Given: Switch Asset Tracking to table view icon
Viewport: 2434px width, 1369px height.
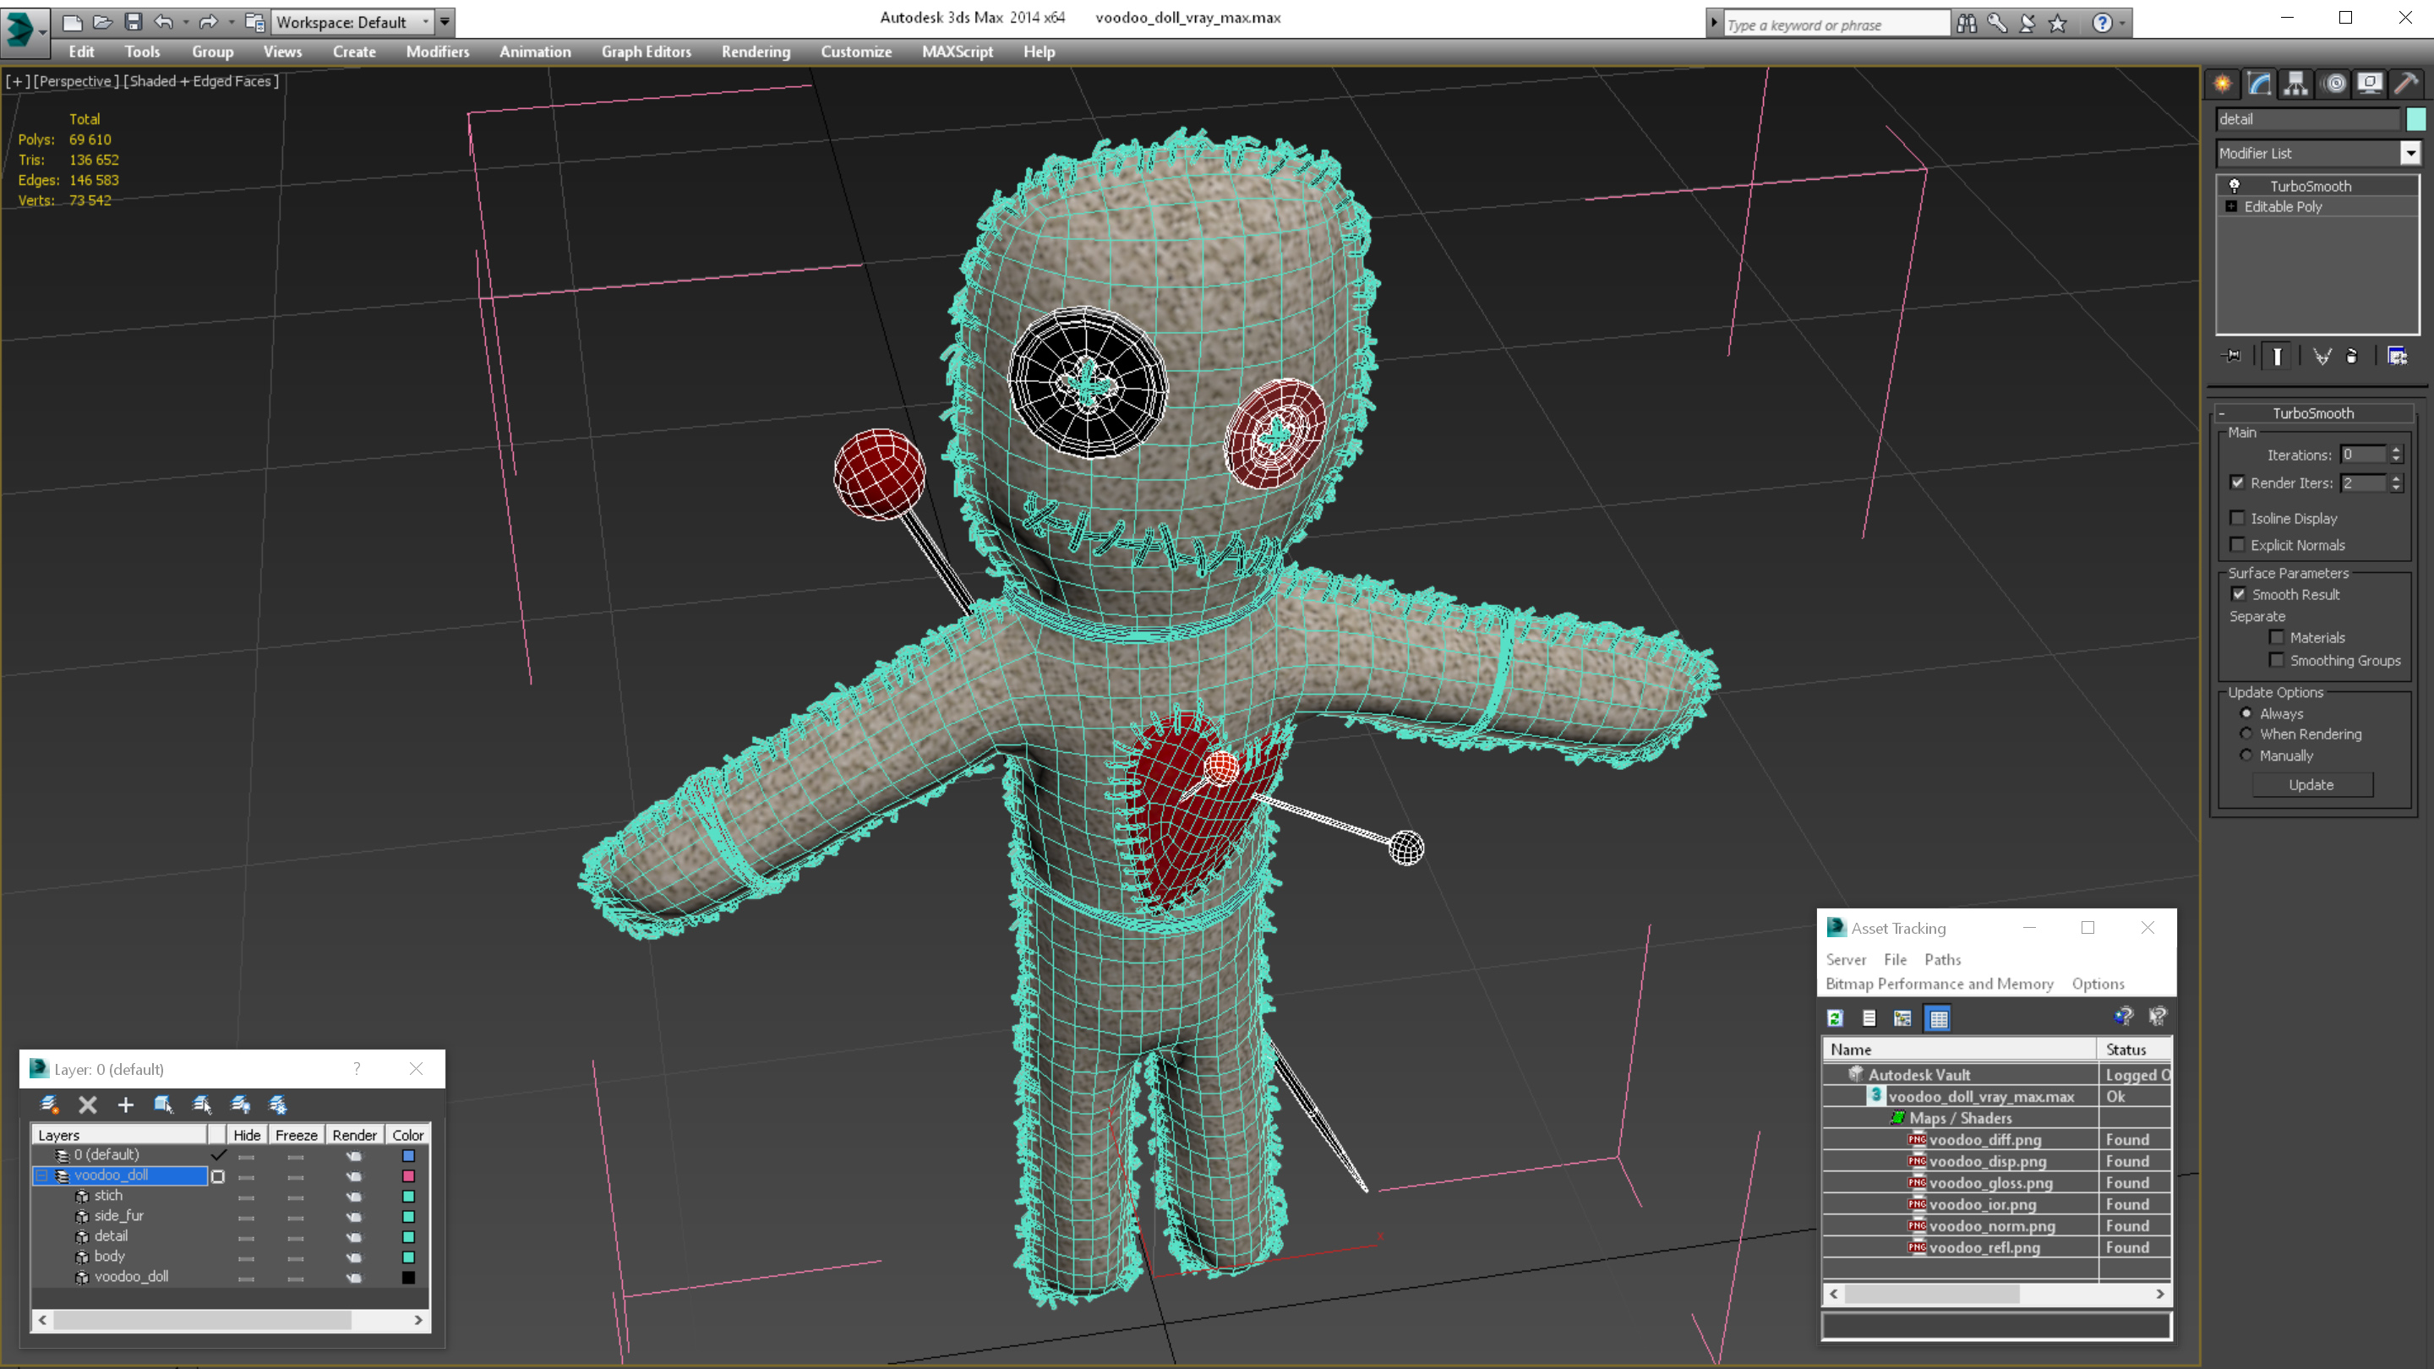Looking at the screenshot, I should [1938, 1017].
